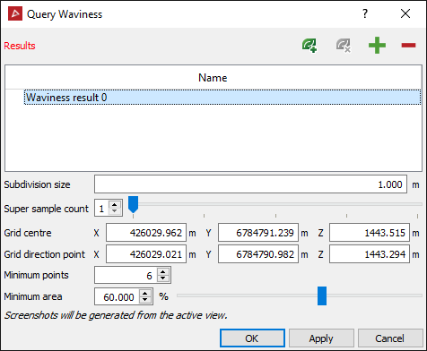427x351 pixels.
Task: Remove the result using the red minus icon
Action: [x=408, y=46]
